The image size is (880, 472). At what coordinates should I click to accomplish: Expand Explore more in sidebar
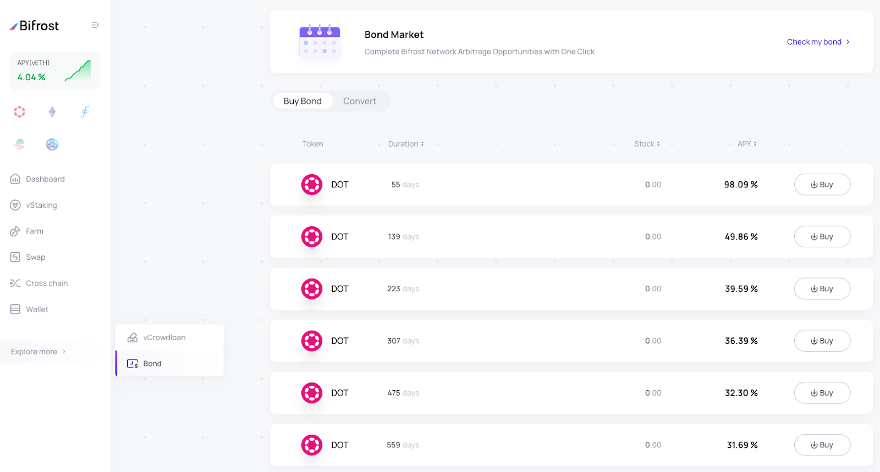(38, 352)
